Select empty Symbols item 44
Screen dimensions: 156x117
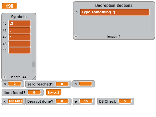coord(19,50)
